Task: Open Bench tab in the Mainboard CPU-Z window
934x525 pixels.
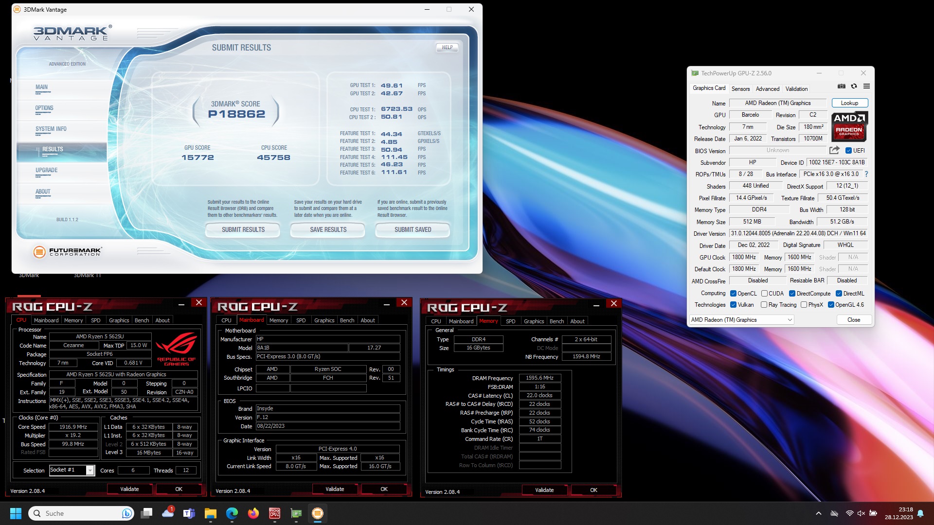Action: coord(347,320)
